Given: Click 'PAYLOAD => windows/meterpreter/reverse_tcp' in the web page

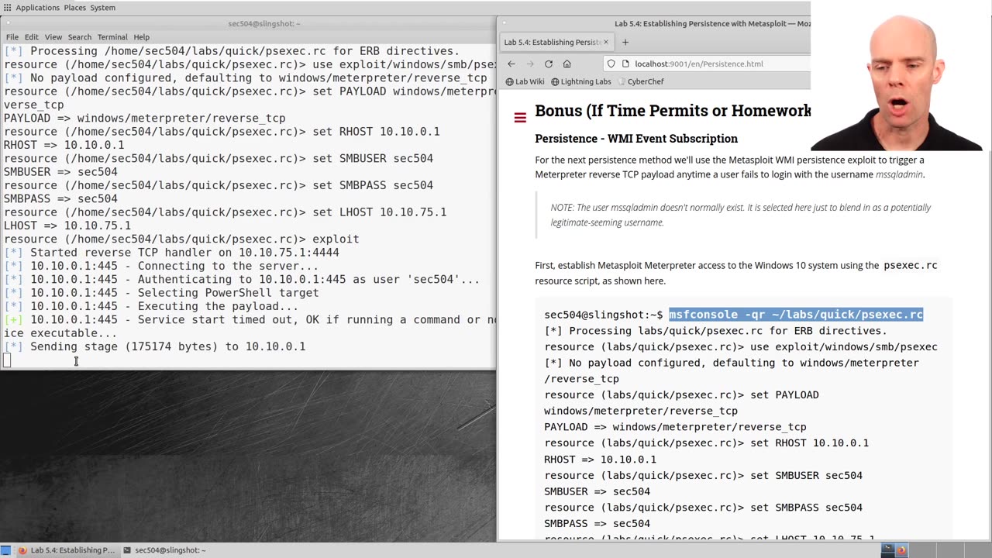Looking at the screenshot, I should point(675,427).
